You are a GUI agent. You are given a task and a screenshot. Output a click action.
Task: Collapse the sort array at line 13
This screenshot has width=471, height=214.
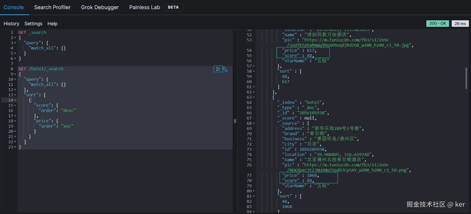coord(15,95)
